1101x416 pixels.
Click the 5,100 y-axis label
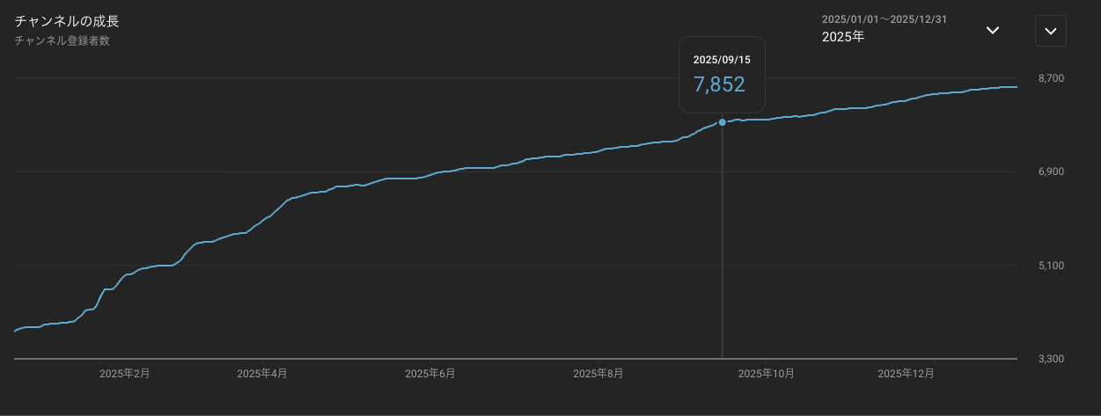click(1051, 266)
